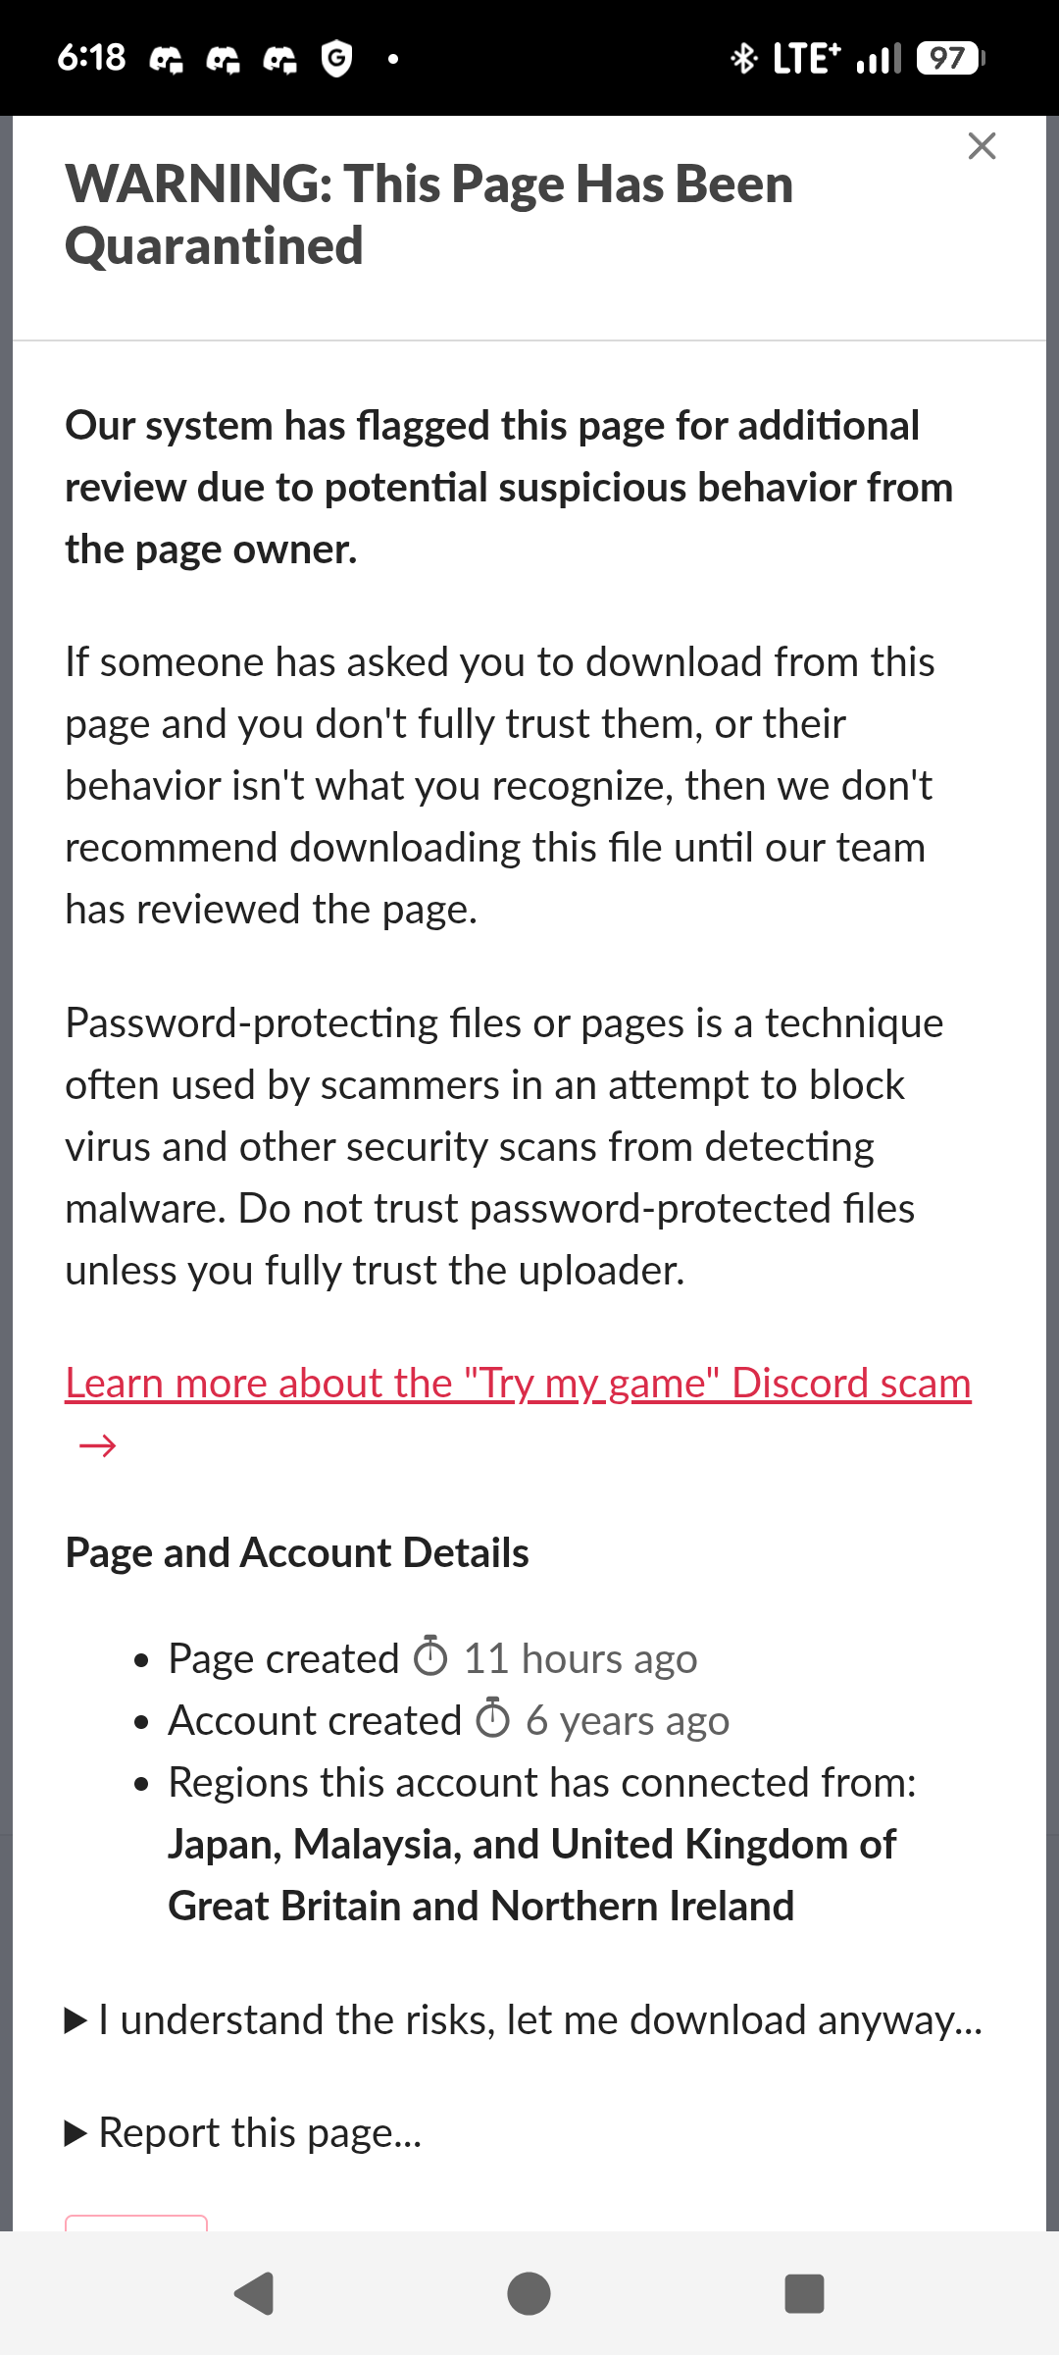1059x2355 pixels.
Task: Tap the red outlined button at the bottom
Action: (136, 2223)
